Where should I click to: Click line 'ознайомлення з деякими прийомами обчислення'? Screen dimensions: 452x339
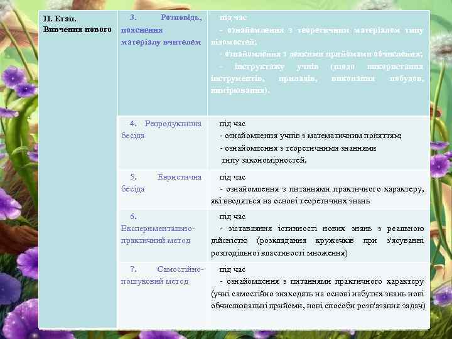point(323,54)
